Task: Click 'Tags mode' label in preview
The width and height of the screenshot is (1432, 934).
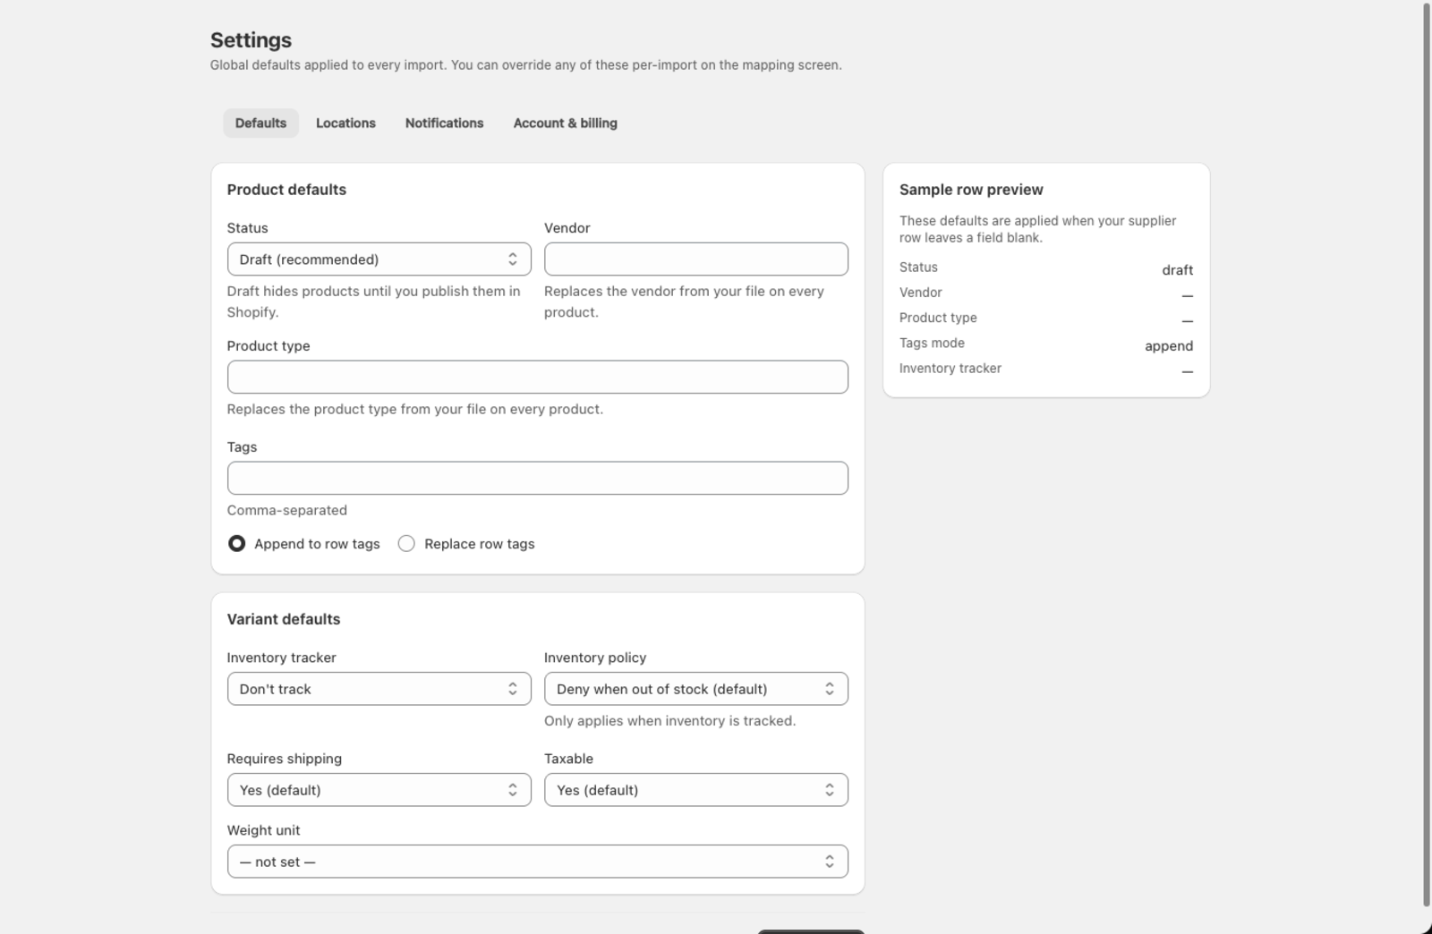Action: click(932, 344)
